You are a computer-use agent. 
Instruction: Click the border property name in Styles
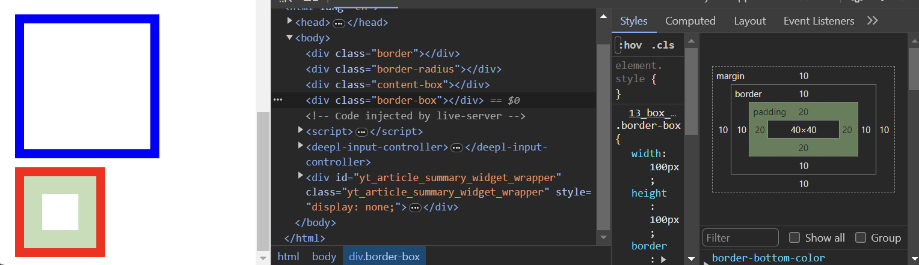coord(649,246)
